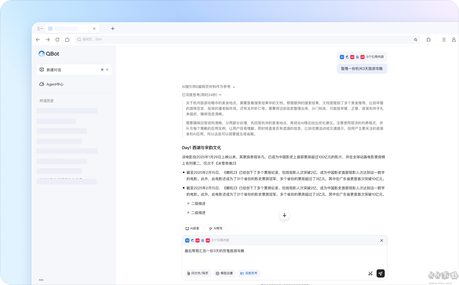
Task: Open the 问文件/网页 attachment option
Action: pos(198,273)
